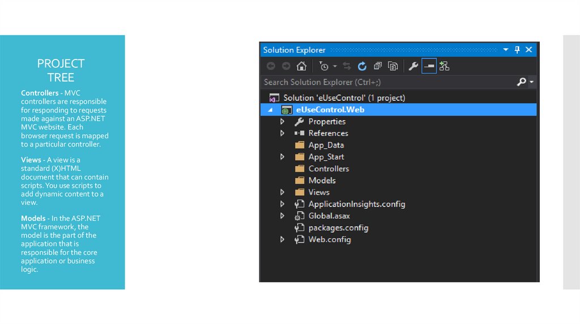Select the Web.config file
The height and width of the screenshot is (325, 580).
tap(330, 240)
